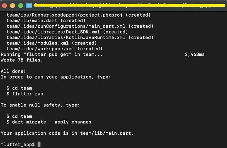
Task: Click the line 'team/lib/main.dart (created)'
Action: click(46, 20)
